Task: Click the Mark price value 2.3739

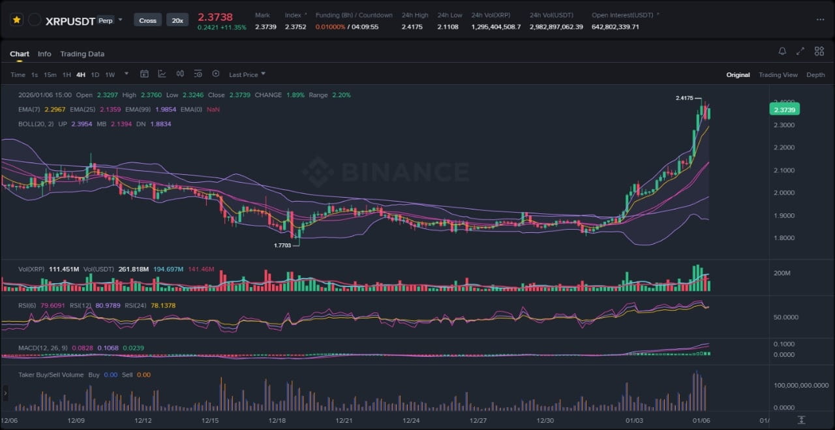Action: click(x=265, y=27)
